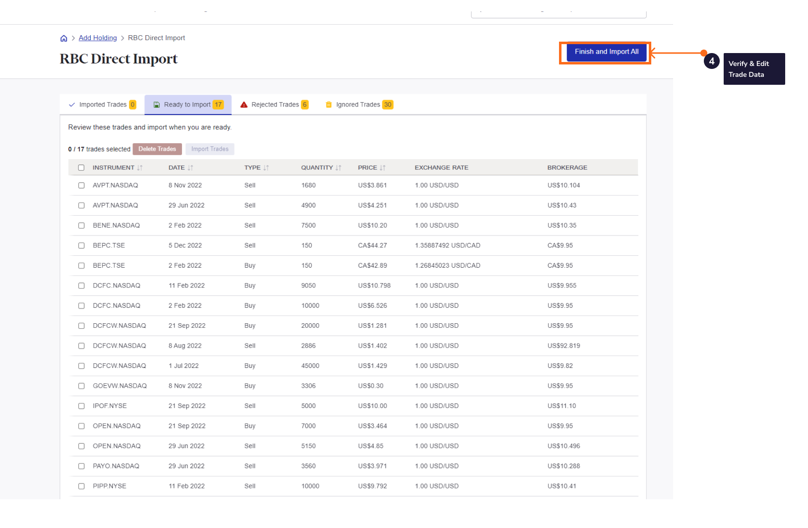Click the PIPP.NYSE instrument name
This screenshot has height=528, width=808.
coord(110,486)
